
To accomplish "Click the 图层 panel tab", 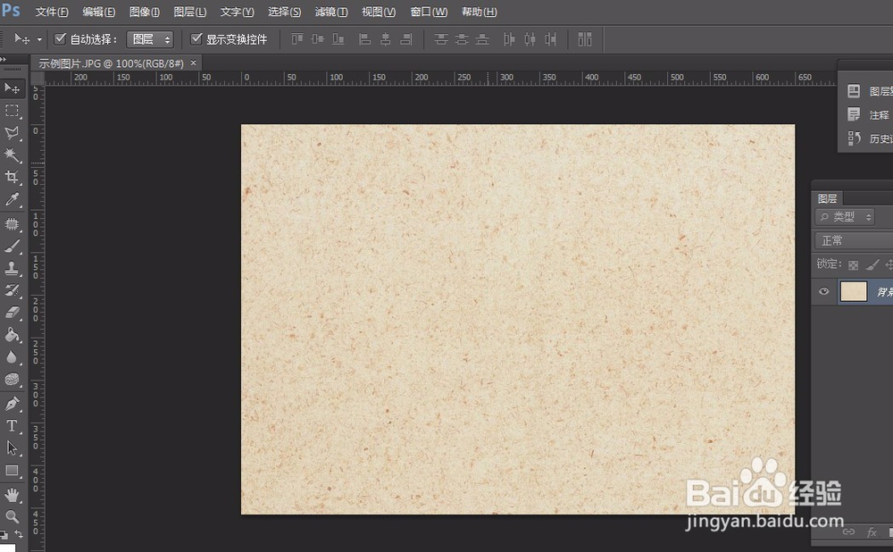I will [x=827, y=198].
